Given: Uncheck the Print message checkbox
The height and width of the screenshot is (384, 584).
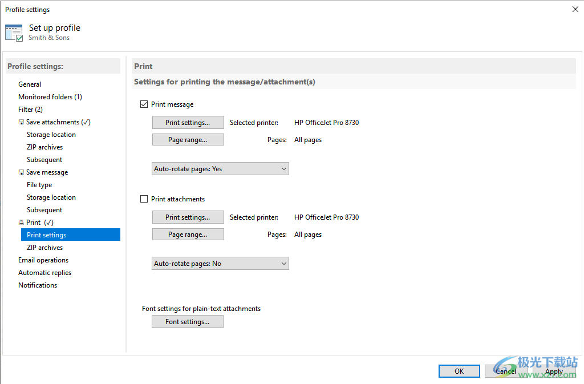Looking at the screenshot, I should click(x=144, y=104).
